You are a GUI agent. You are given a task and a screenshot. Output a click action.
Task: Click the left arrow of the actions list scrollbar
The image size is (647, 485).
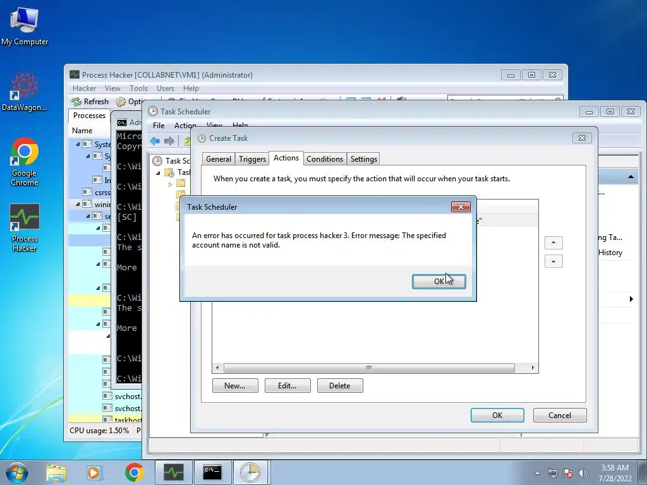pyautogui.click(x=217, y=368)
